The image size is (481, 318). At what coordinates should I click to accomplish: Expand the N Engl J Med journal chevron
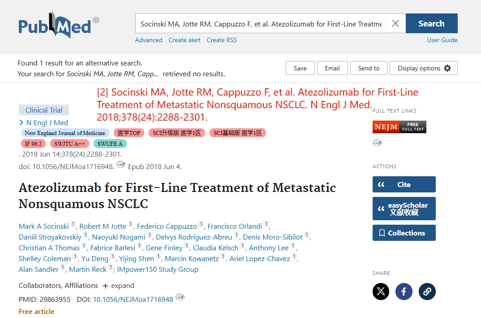click(x=21, y=122)
